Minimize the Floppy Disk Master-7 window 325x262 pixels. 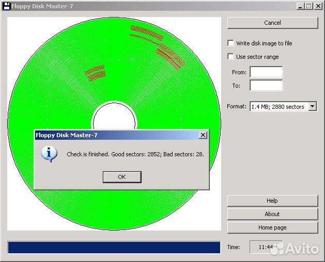tap(300, 6)
